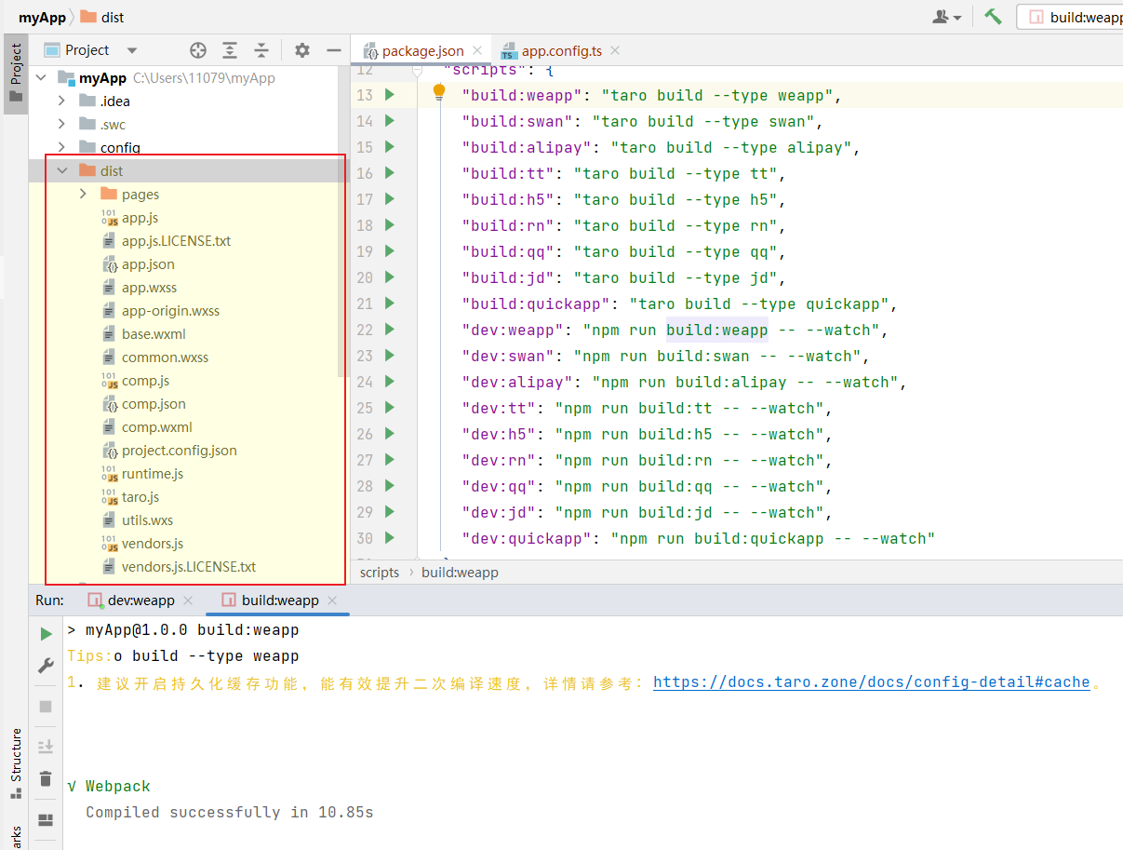Image resolution: width=1123 pixels, height=850 pixels.
Task: Collapse the dist folder
Action: pyautogui.click(x=62, y=170)
